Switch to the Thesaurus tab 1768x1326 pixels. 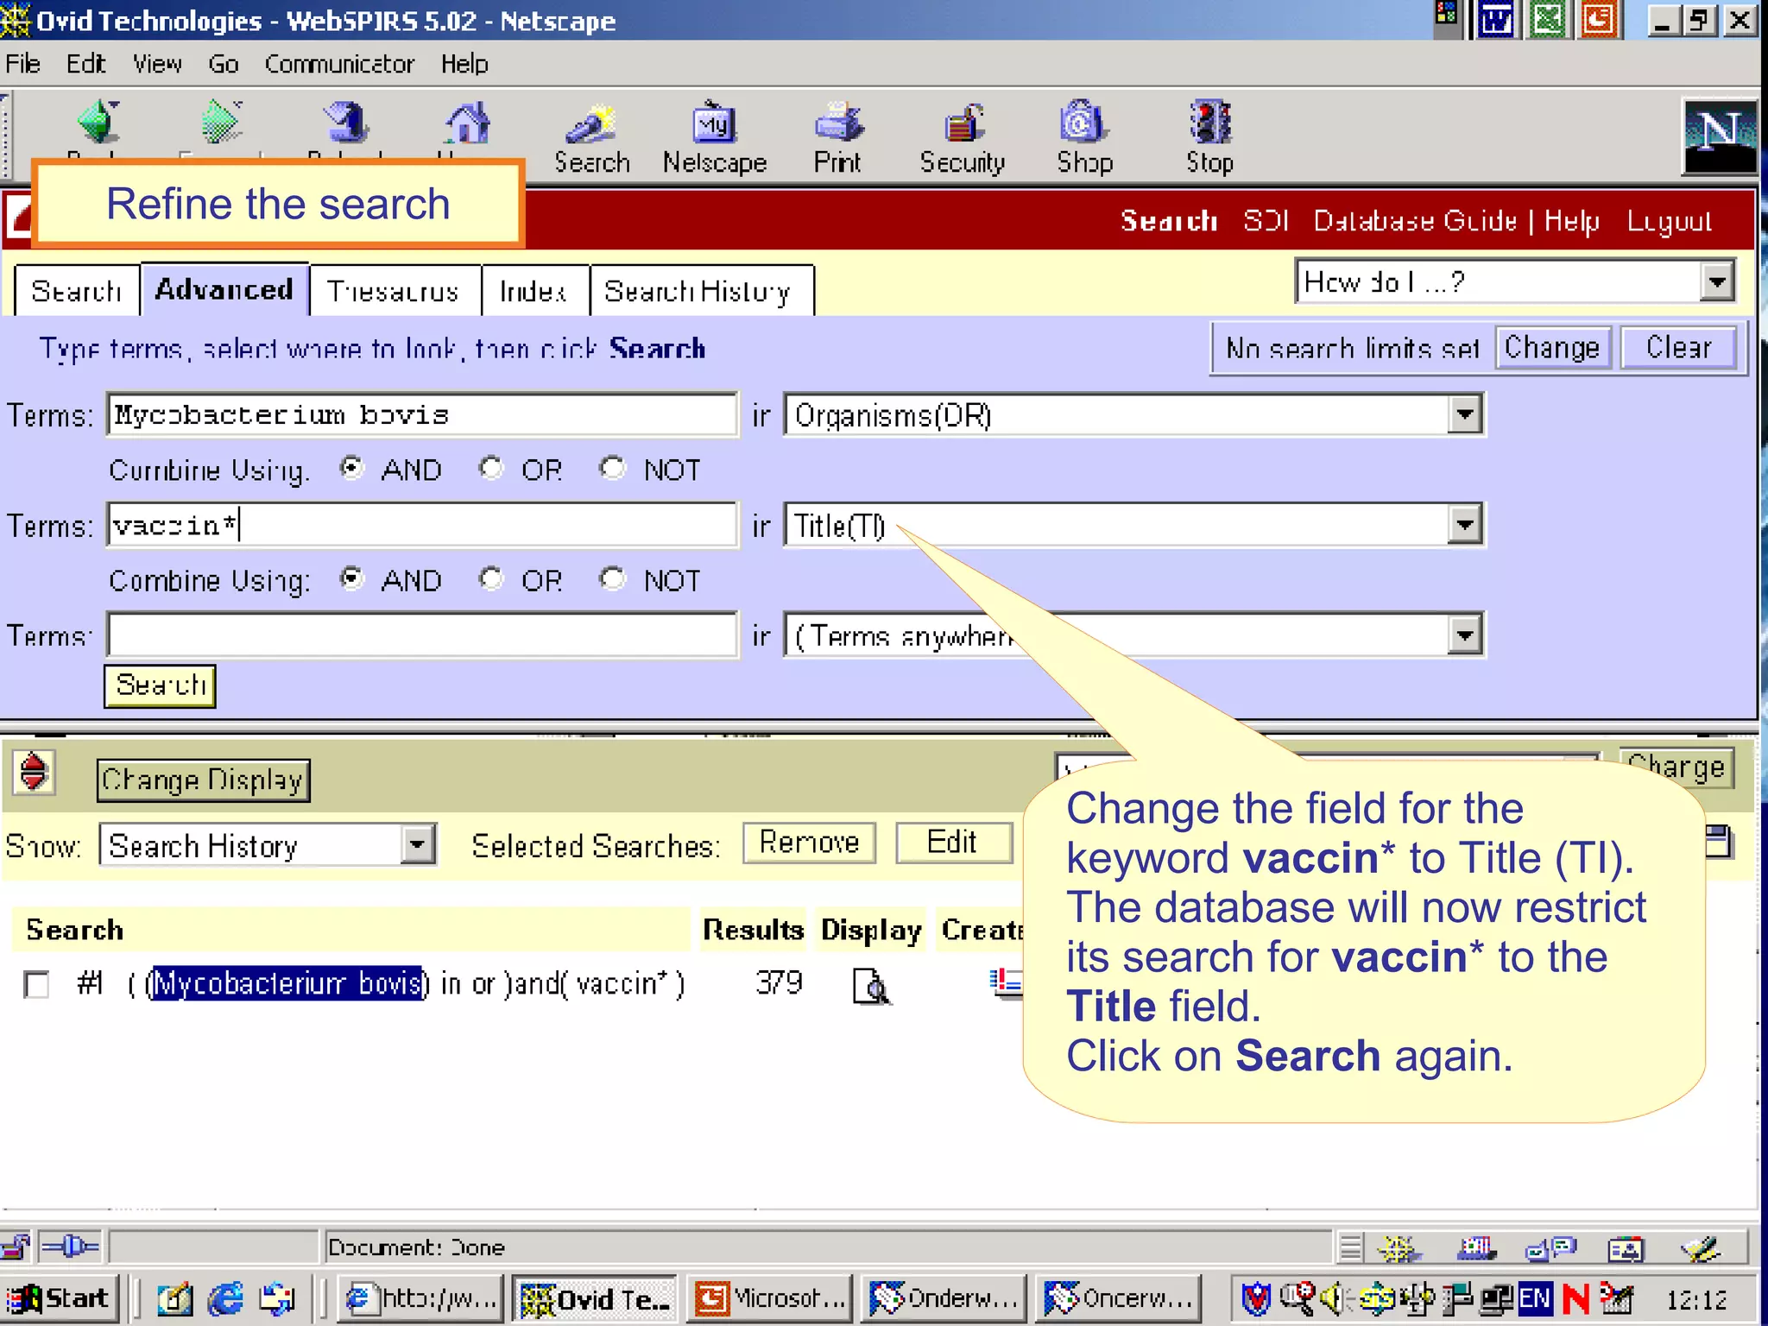coord(394,291)
